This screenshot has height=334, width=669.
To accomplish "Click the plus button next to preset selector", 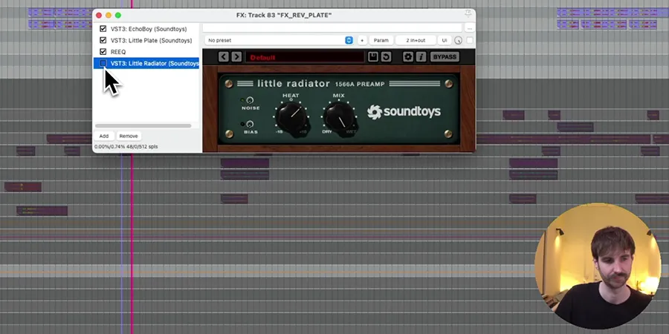I will pos(362,41).
